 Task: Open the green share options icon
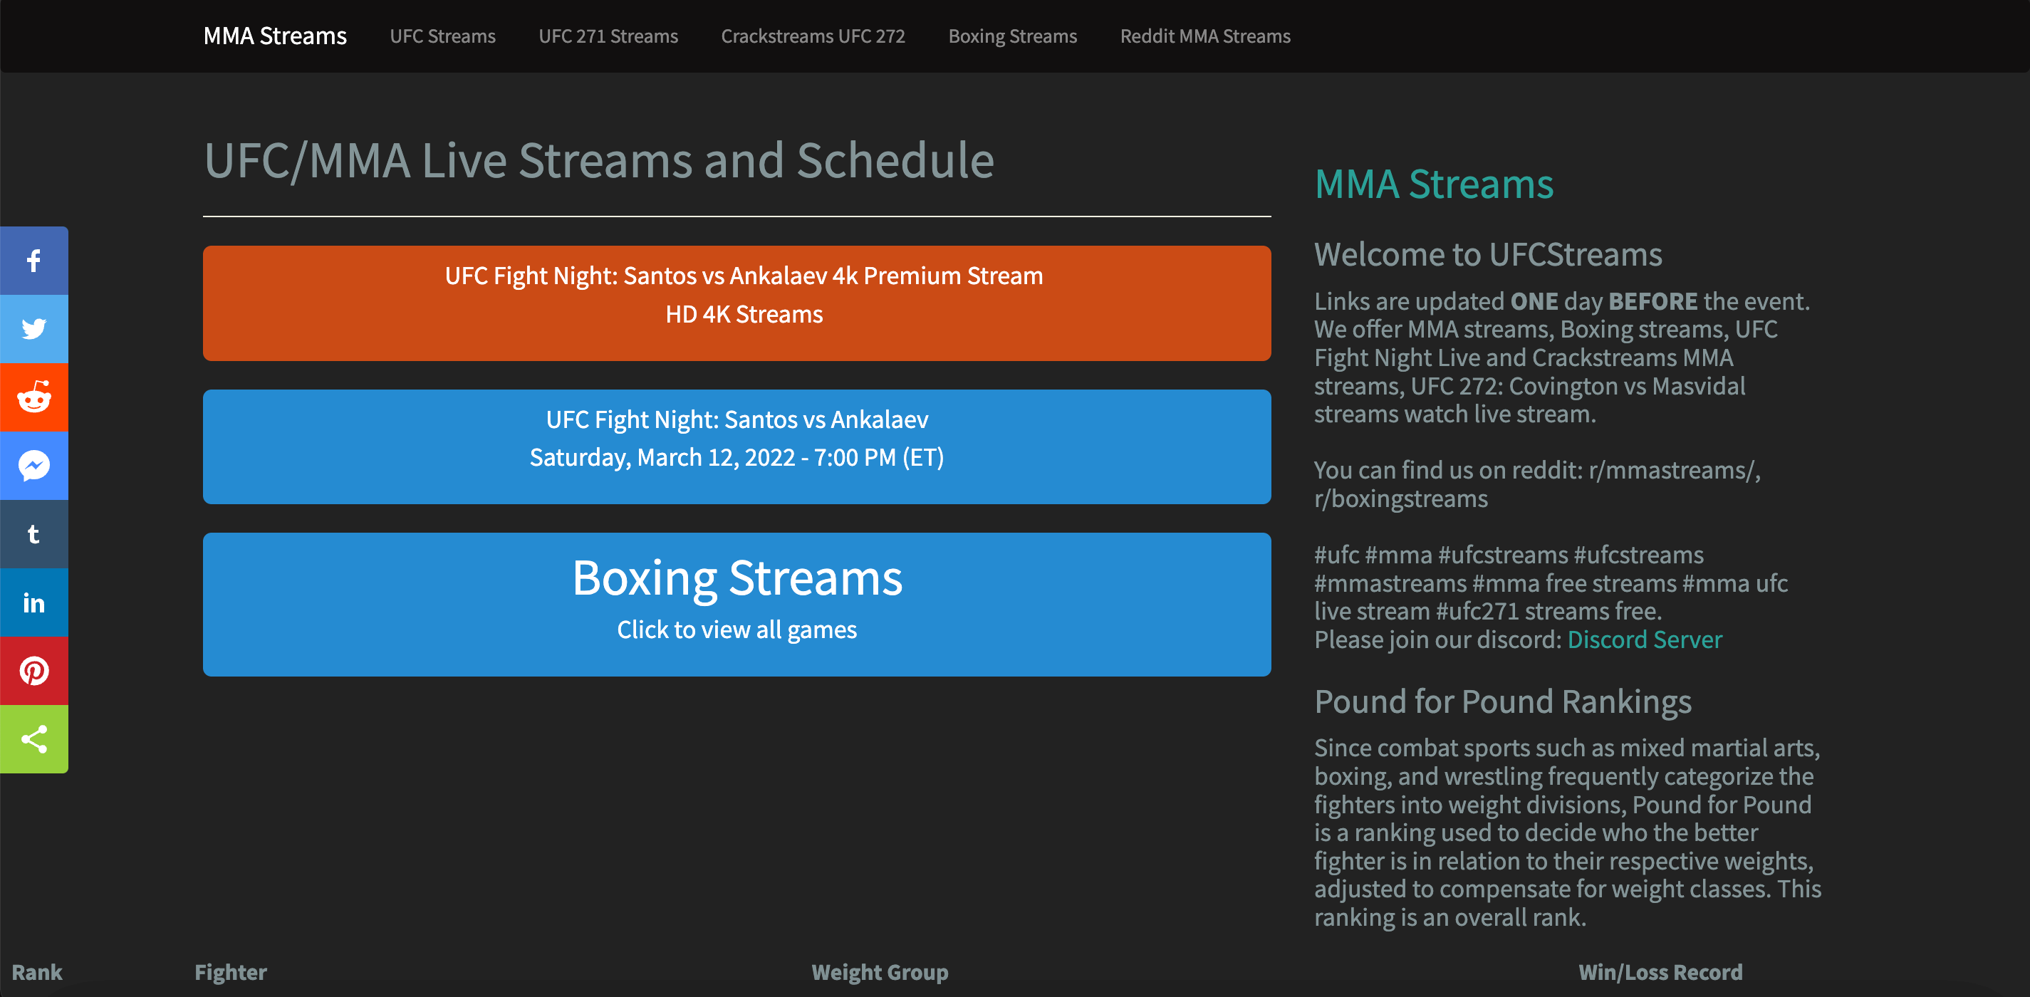point(34,738)
